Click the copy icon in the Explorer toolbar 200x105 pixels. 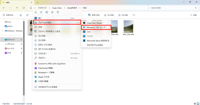[27, 15]
